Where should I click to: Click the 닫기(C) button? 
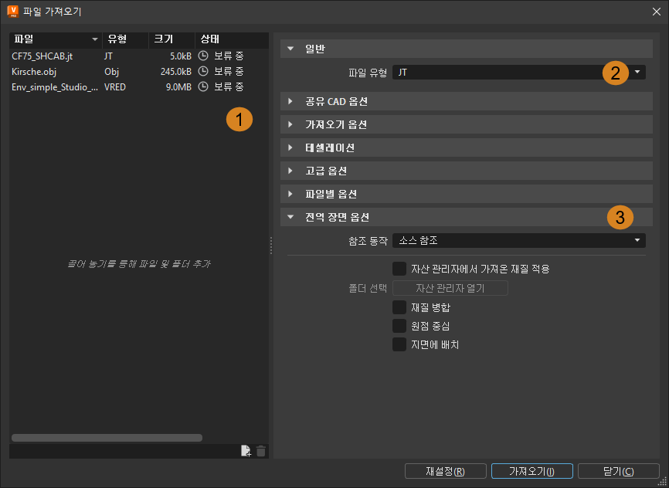click(619, 471)
